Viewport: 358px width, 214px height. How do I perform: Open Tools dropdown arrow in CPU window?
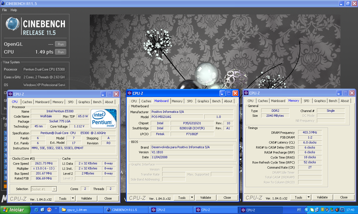point(73,198)
